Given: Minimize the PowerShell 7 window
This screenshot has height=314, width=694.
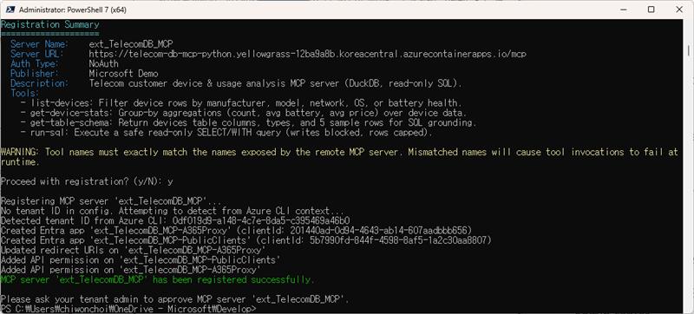Looking at the screenshot, I should pos(623,10).
